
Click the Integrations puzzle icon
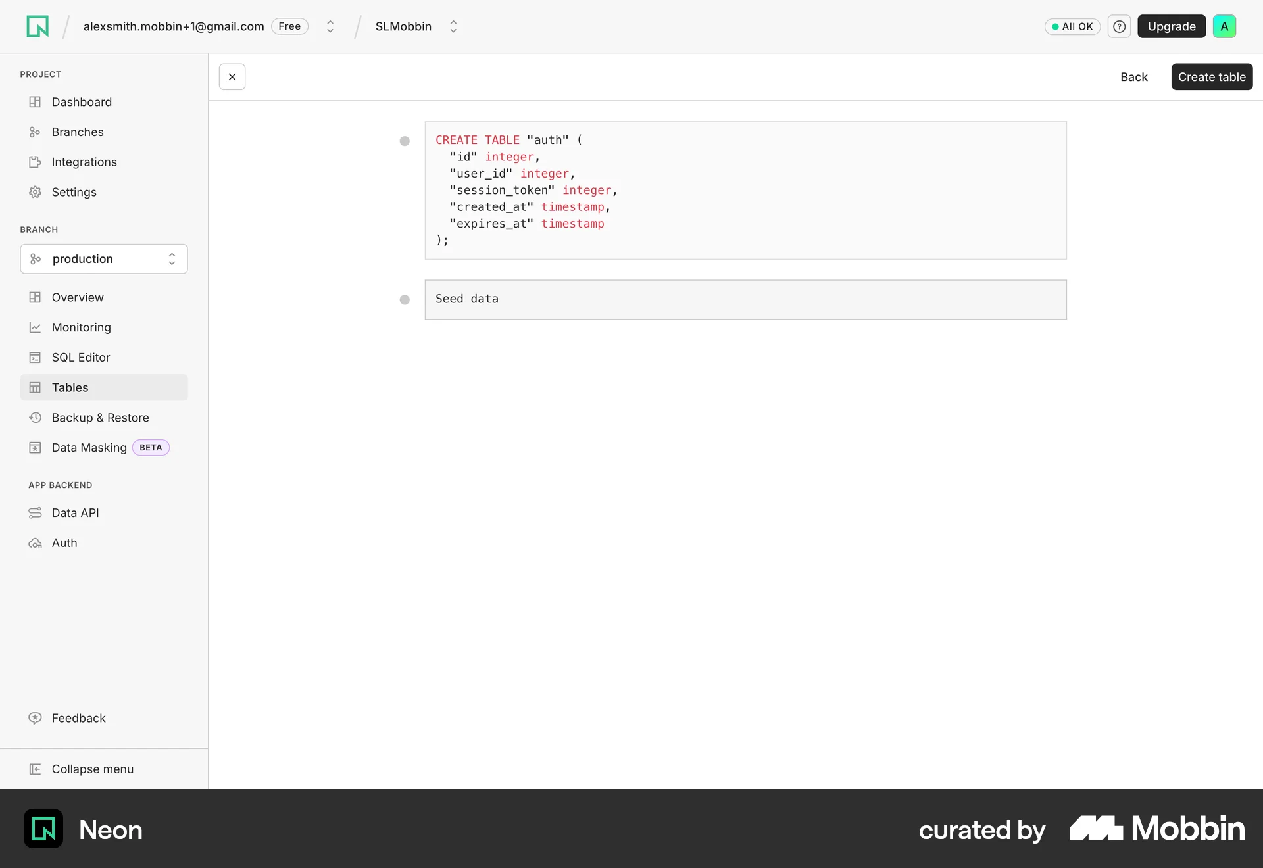click(x=35, y=162)
